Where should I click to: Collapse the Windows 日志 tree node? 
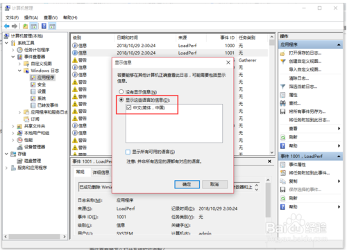coord(20,71)
